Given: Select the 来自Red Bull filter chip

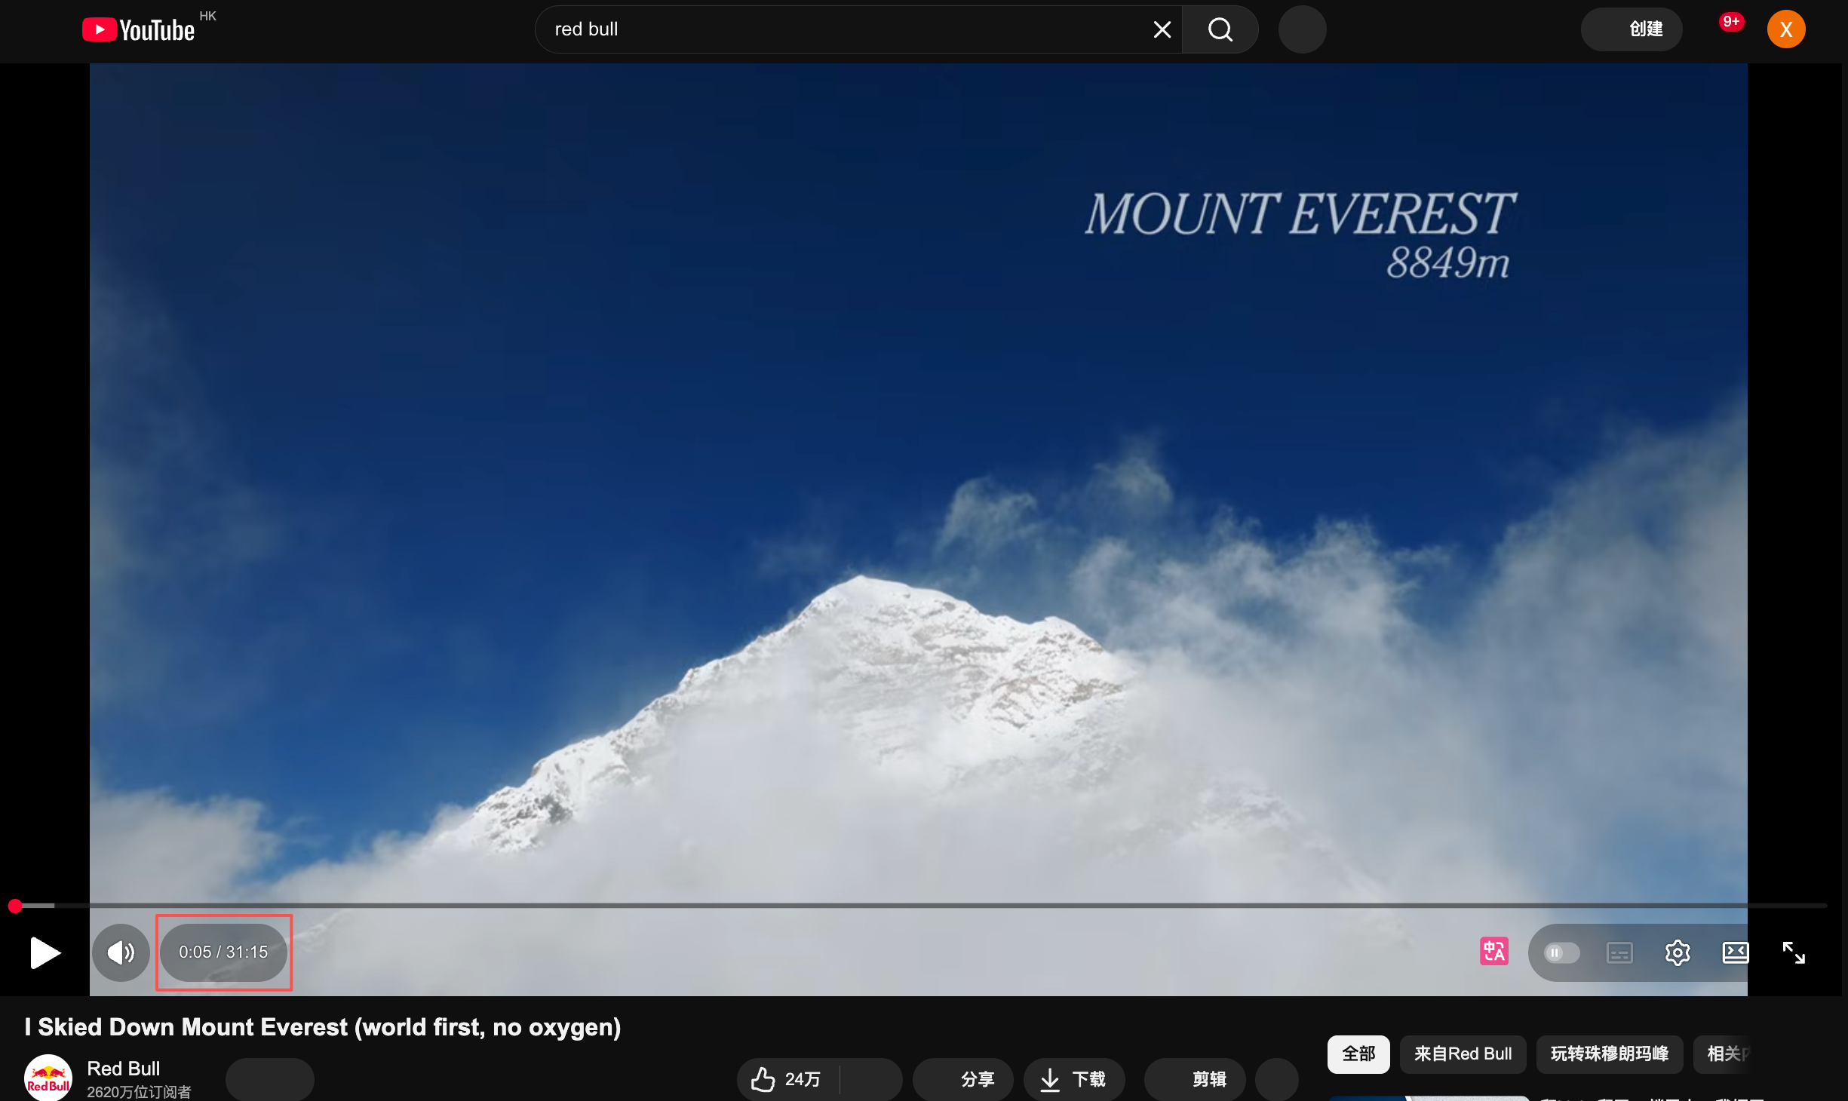Looking at the screenshot, I should tap(1462, 1053).
